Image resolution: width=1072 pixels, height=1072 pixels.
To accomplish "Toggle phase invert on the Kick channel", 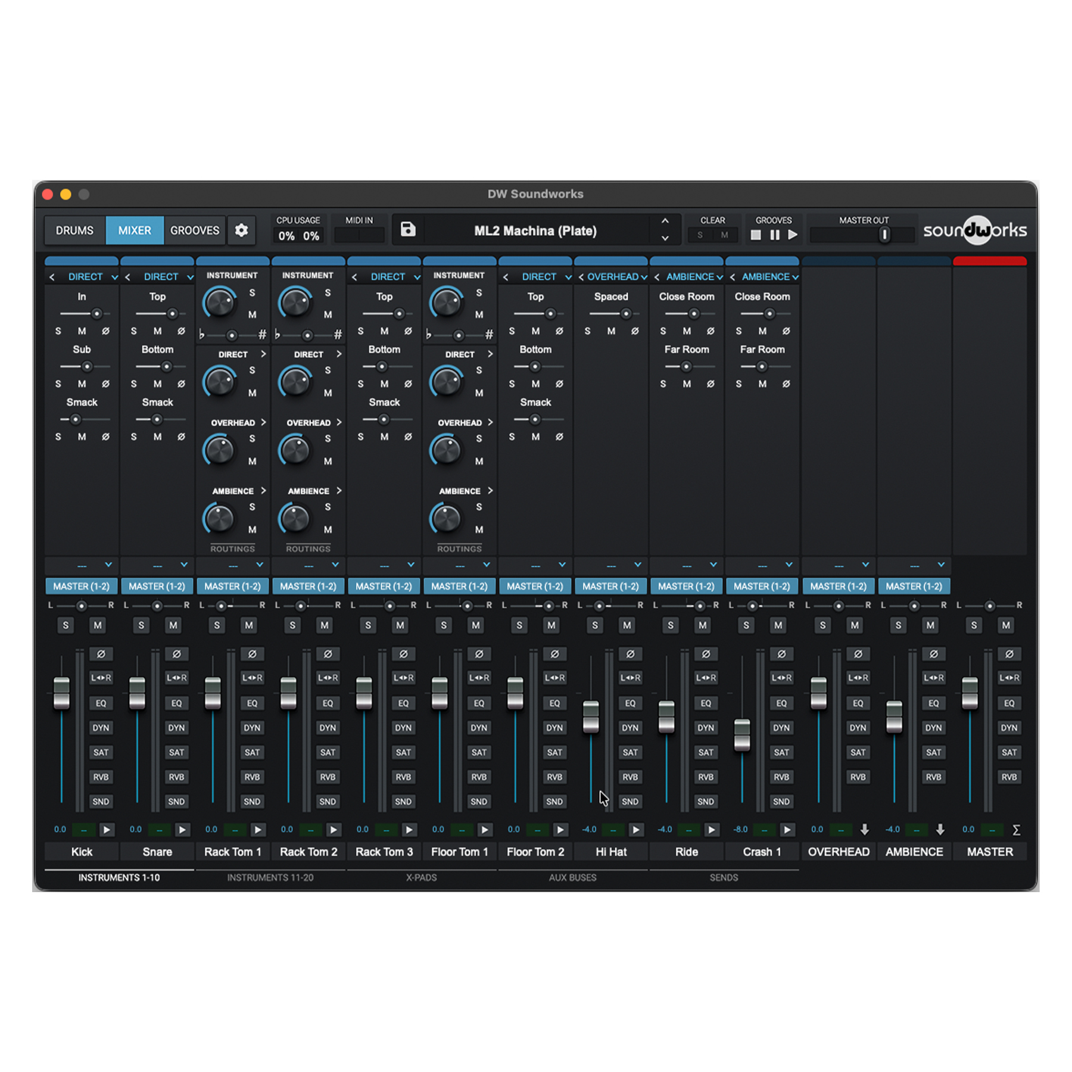I will 101,654.
